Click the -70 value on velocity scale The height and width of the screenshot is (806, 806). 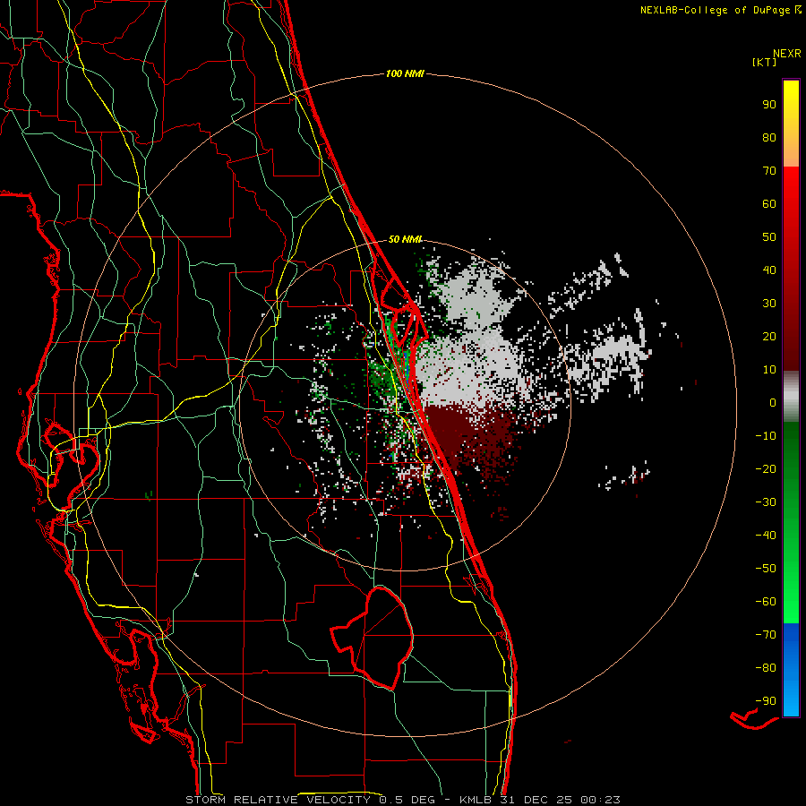766,634
